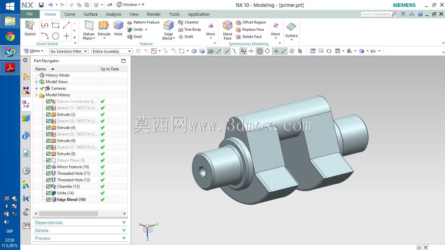The width and height of the screenshot is (445, 250).
Task: Open the Unite dropdown arrow
Action: (x=146, y=29)
